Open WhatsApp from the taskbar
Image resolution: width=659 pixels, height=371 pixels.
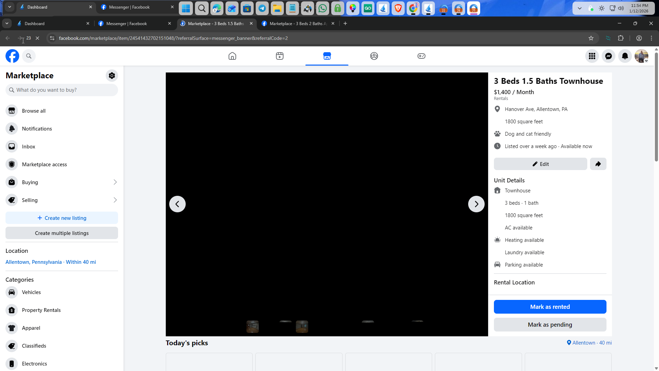(322, 8)
